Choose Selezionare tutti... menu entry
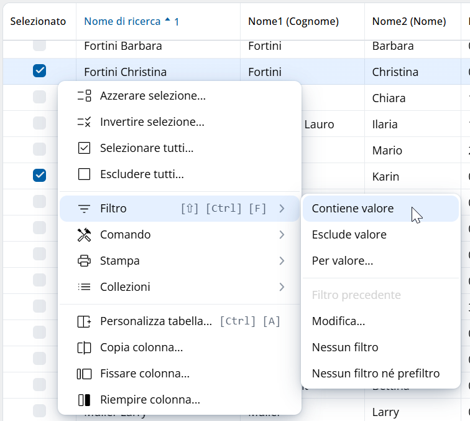This screenshot has height=421, width=470. [x=180, y=148]
